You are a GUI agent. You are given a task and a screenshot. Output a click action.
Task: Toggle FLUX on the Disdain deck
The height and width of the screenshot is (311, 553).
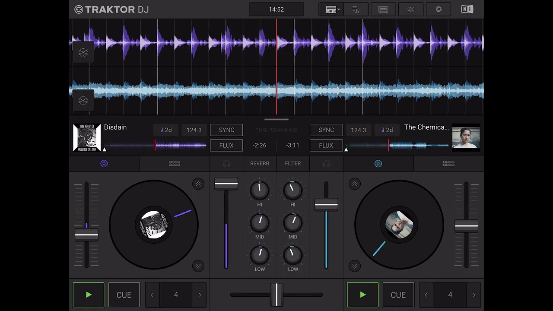[x=226, y=146]
